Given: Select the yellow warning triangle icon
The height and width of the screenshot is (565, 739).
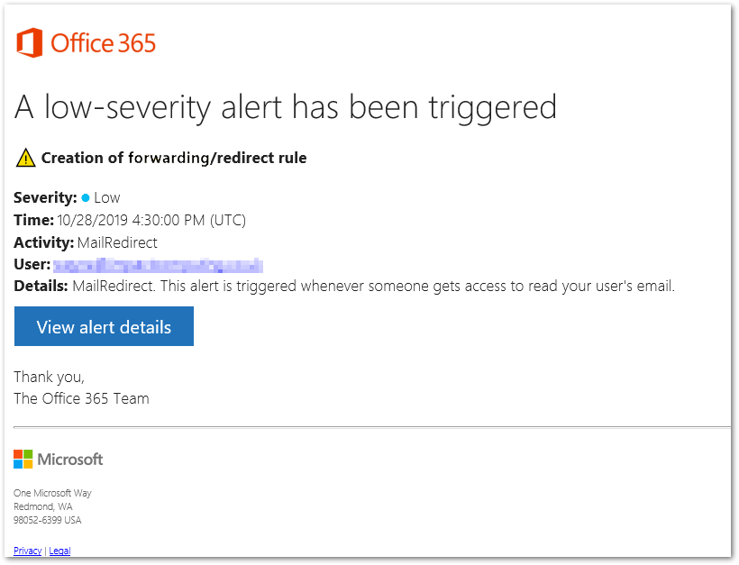Looking at the screenshot, I should 25,157.
